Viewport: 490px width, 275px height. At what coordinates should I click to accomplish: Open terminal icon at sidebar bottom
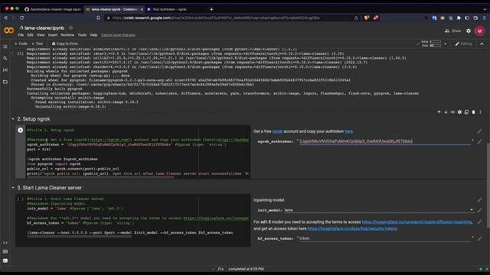click(5, 260)
